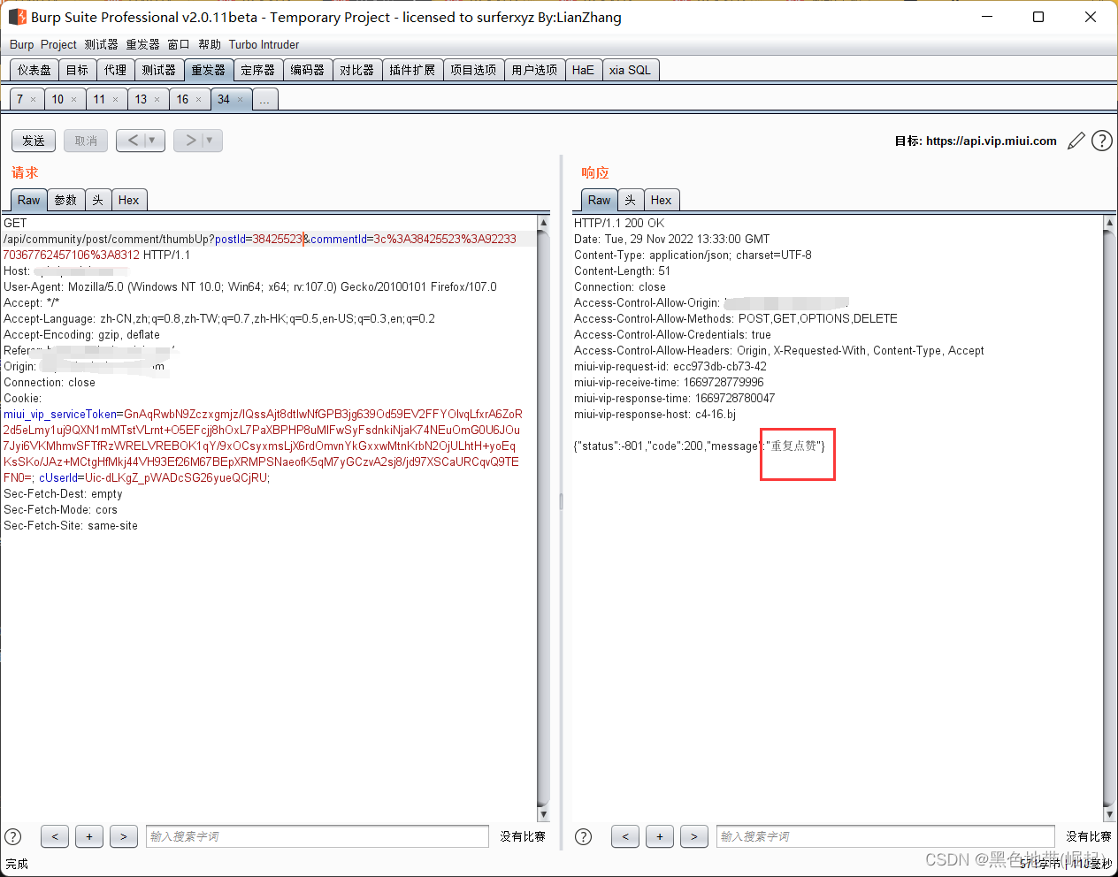Close repeater tab 10

pyautogui.click(x=73, y=100)
